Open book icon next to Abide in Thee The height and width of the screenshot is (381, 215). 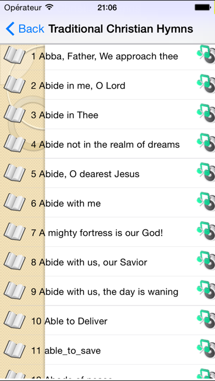(x=15, y=114)
